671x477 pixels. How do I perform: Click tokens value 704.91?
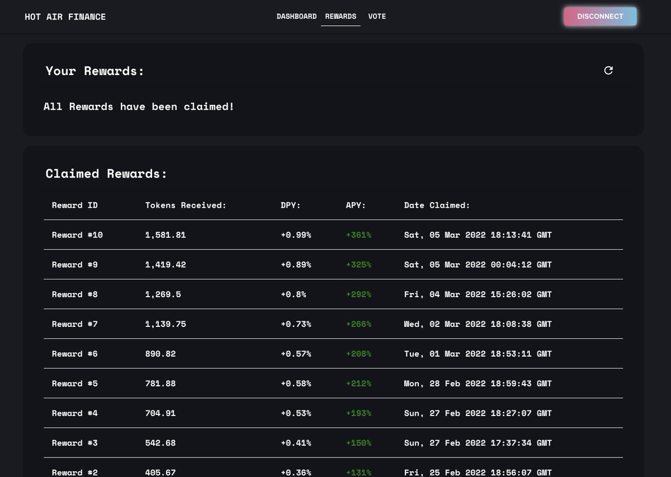click(x=160, y=413)
